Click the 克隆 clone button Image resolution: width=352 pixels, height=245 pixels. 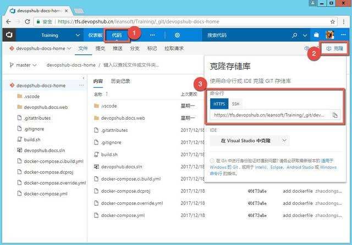335,48
